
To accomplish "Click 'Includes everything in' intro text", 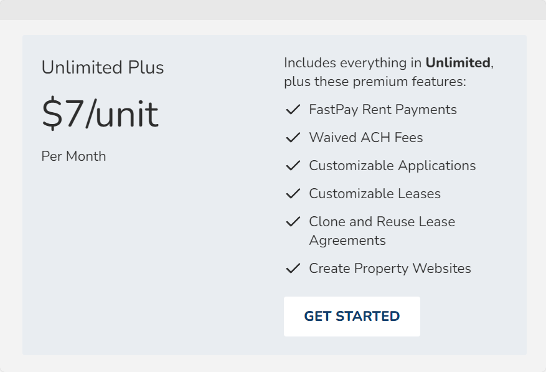I will pyautogui.click(x=353, y=63).
